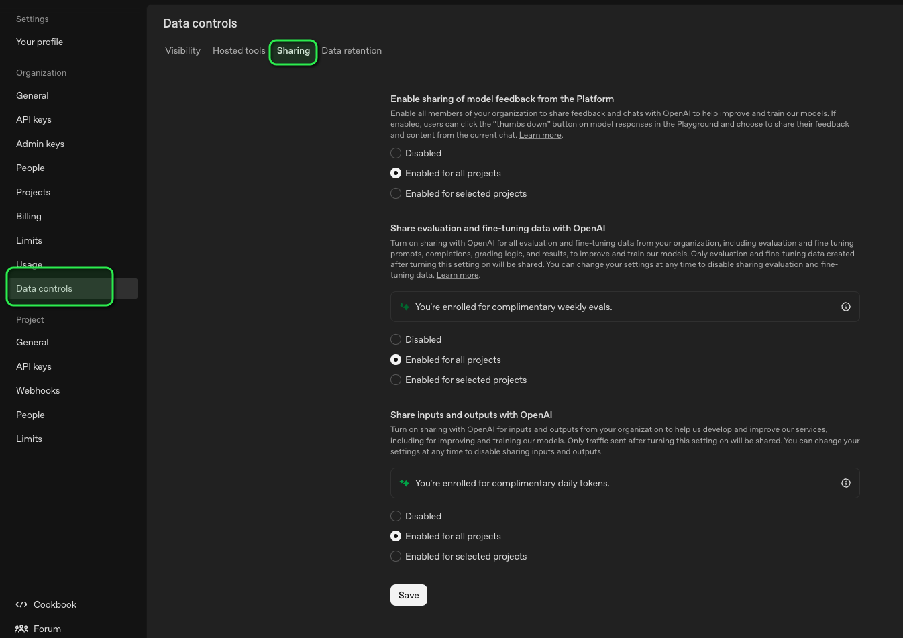Click the Cookbook code icon
The height and width of the screenshot is (638, 903).
pos(21,604)
